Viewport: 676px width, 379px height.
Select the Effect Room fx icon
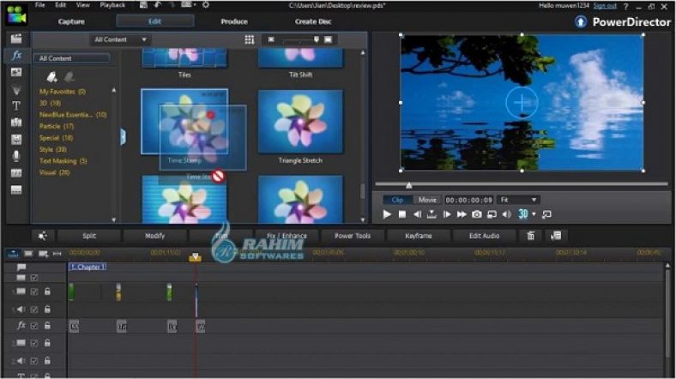click(16, 56)
